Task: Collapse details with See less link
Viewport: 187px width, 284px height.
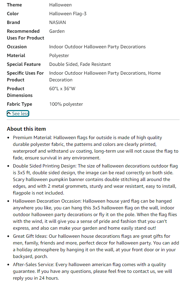Action: click(x=18, y=113)
